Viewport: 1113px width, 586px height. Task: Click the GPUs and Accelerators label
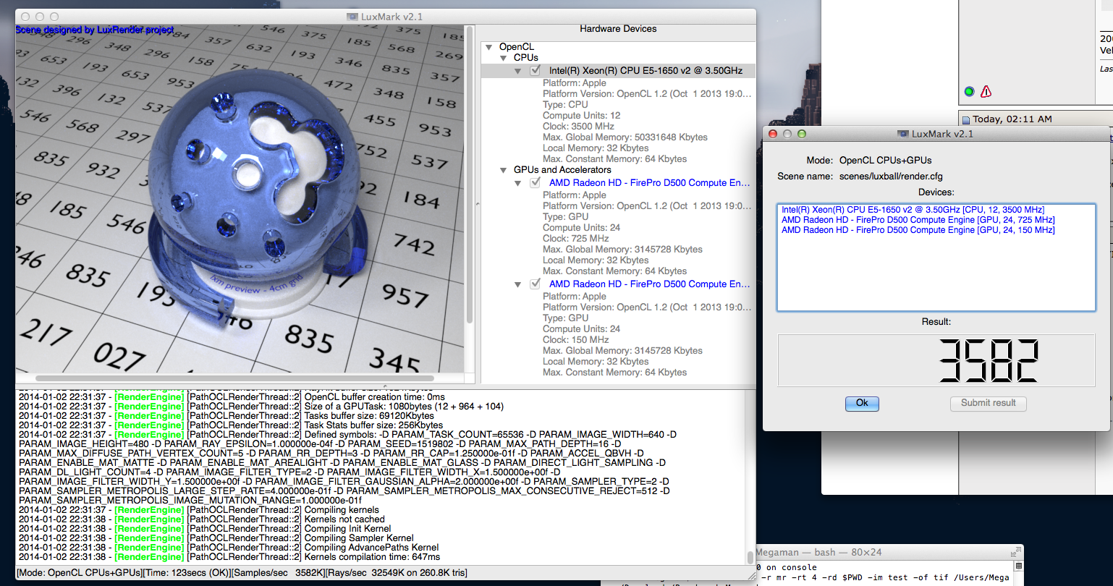562,169
